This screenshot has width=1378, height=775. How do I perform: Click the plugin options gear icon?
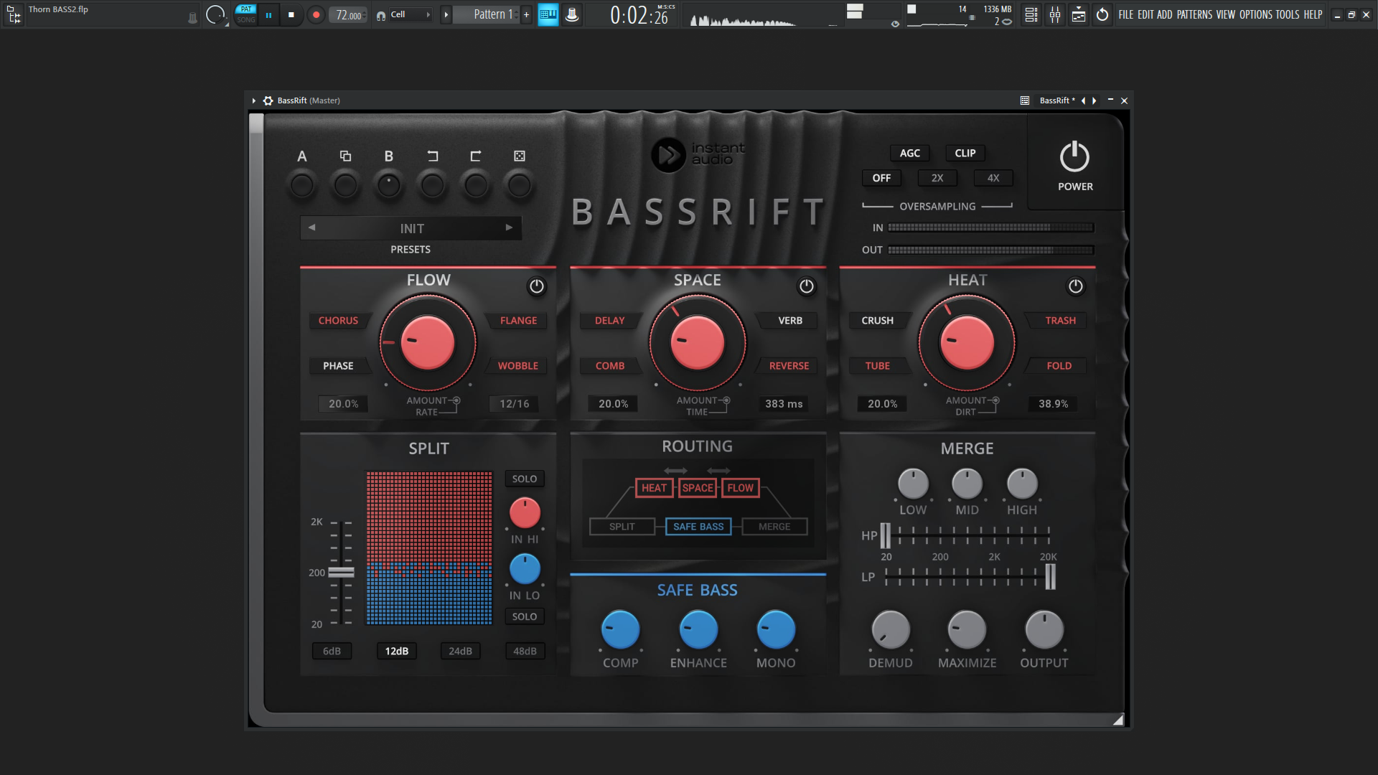click(x=268, y=100)
